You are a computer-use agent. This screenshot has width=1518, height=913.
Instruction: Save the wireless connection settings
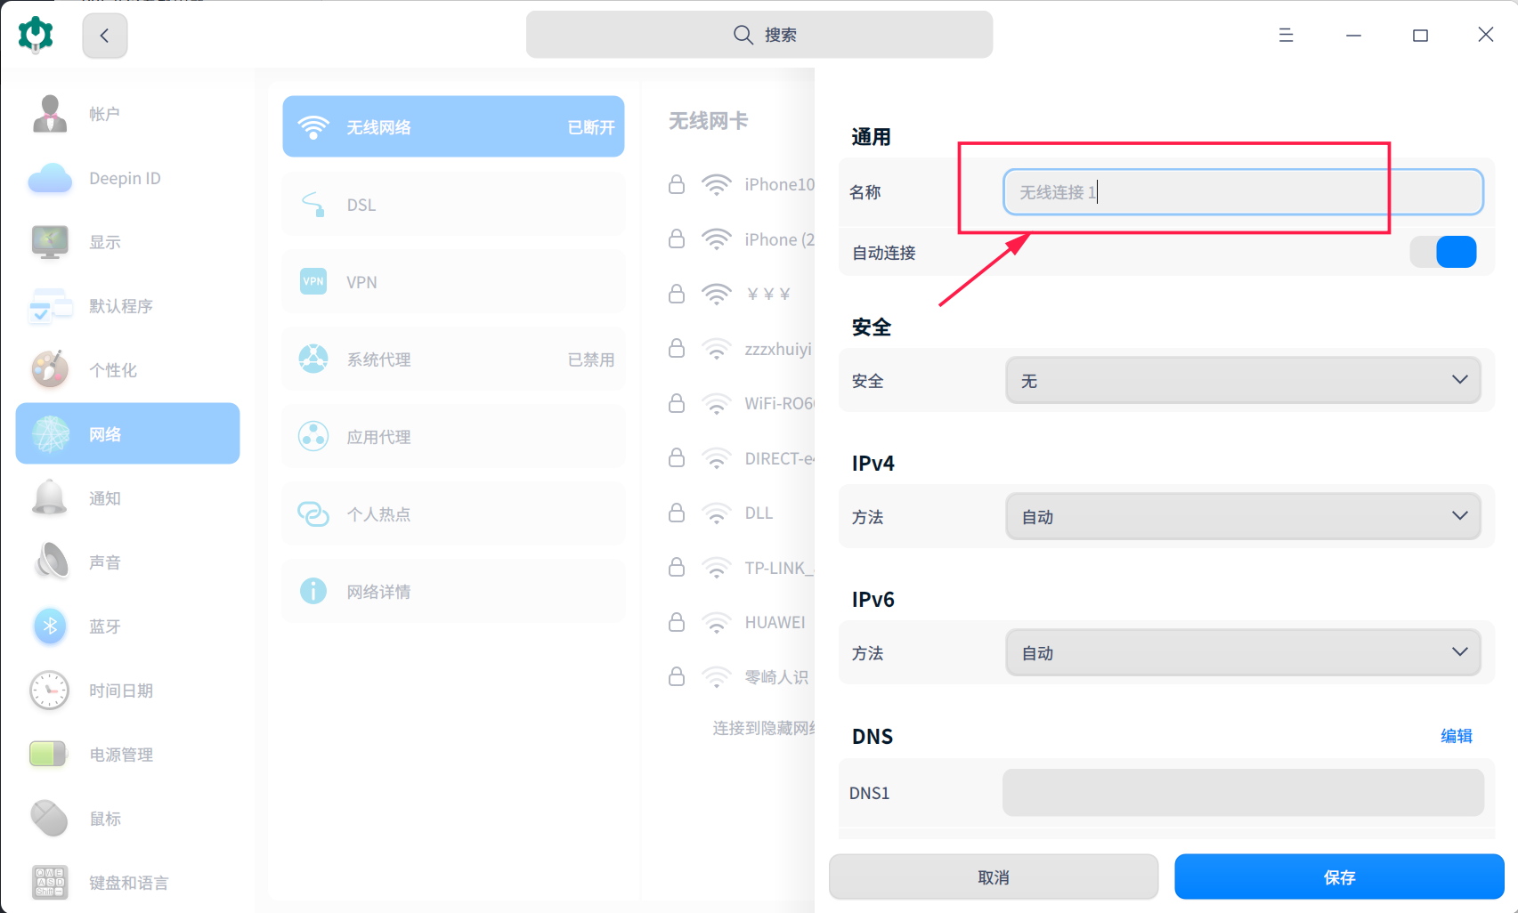click(1339, 877)
